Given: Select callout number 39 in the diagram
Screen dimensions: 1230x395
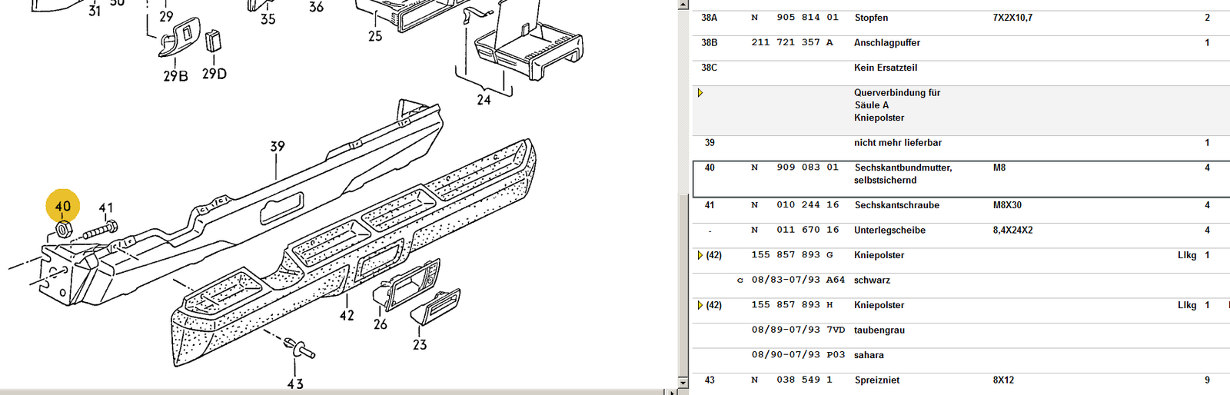Looking at the screenshot, I should [x=278, y=146].
